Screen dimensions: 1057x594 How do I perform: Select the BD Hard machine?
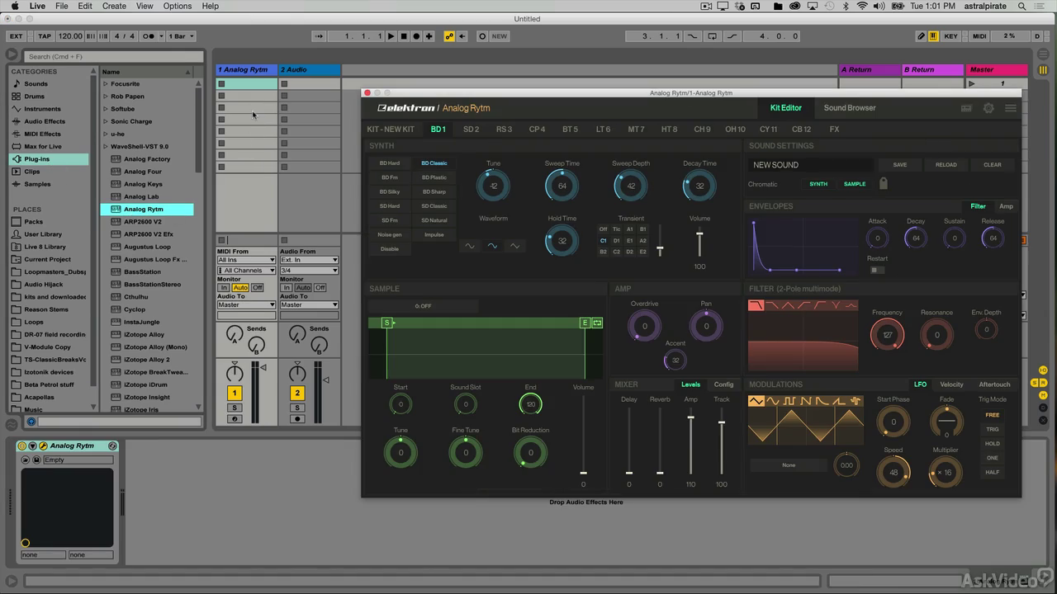(x=390, y=163)
